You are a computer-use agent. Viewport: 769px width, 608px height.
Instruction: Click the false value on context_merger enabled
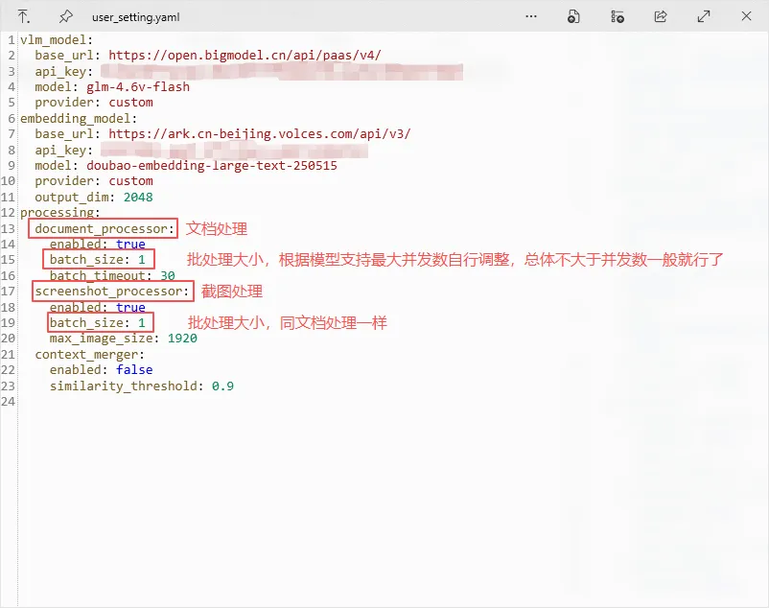click(134, 369)
